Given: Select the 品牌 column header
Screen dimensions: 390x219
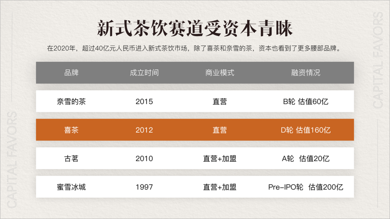Looking at the screenshot, I should click(71, 73).
